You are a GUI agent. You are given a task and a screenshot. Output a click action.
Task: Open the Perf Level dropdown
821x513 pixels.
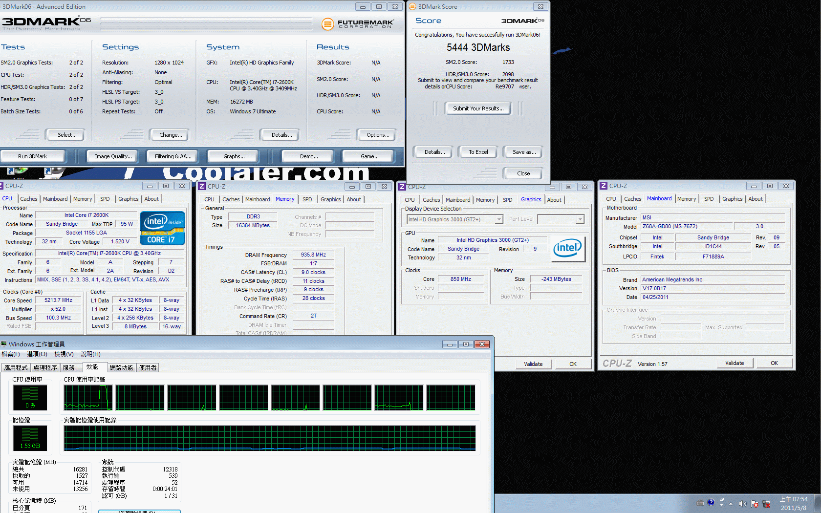(580, 219)
